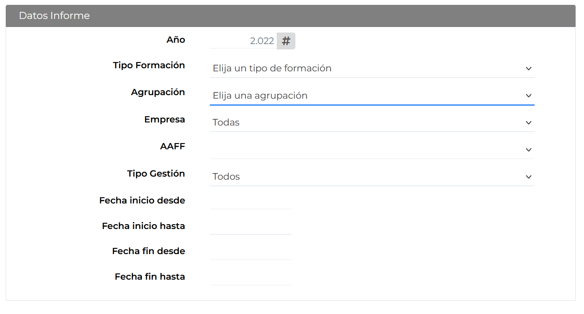584x314 pixels.
Task: Click the Datos Informe panel header
Action: (x=290, y=16)
